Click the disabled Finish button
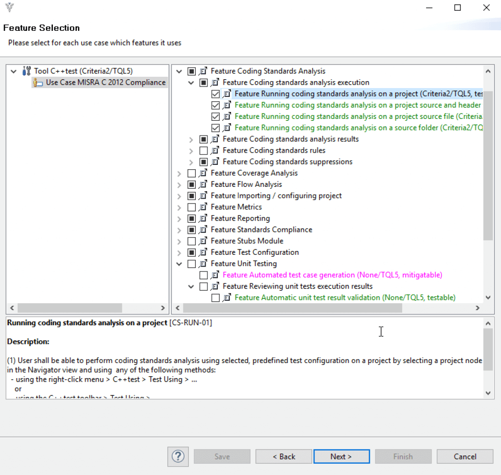This screenshot has height=475, width=501. click(x=403, y=456)
